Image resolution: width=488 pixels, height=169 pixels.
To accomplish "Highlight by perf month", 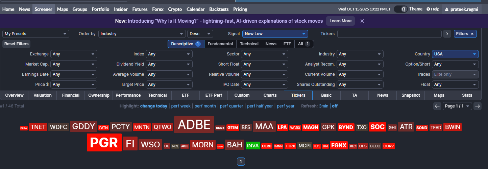I will 205,106.
